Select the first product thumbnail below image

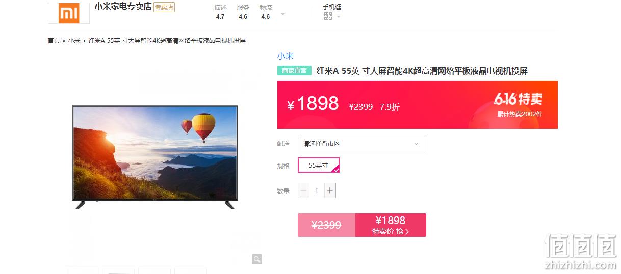(x=82, y=271)
